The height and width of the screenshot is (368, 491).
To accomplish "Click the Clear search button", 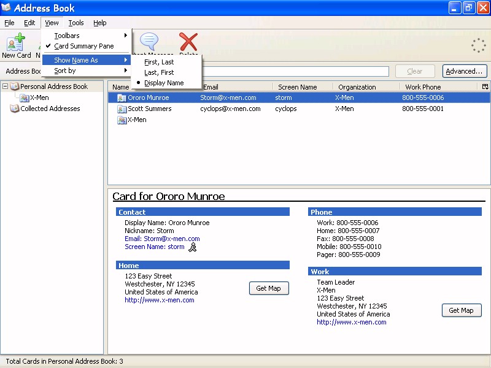I will [x=415, y=71].
